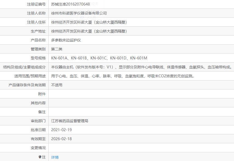
Task: Click the 型号规格 label
Action: point(38,58)
